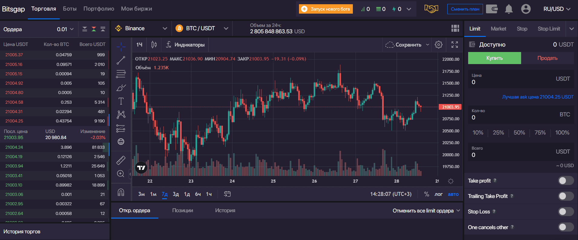The image size is (578, 240).
Task: Open chart settings gear
Action: point(438,45)
